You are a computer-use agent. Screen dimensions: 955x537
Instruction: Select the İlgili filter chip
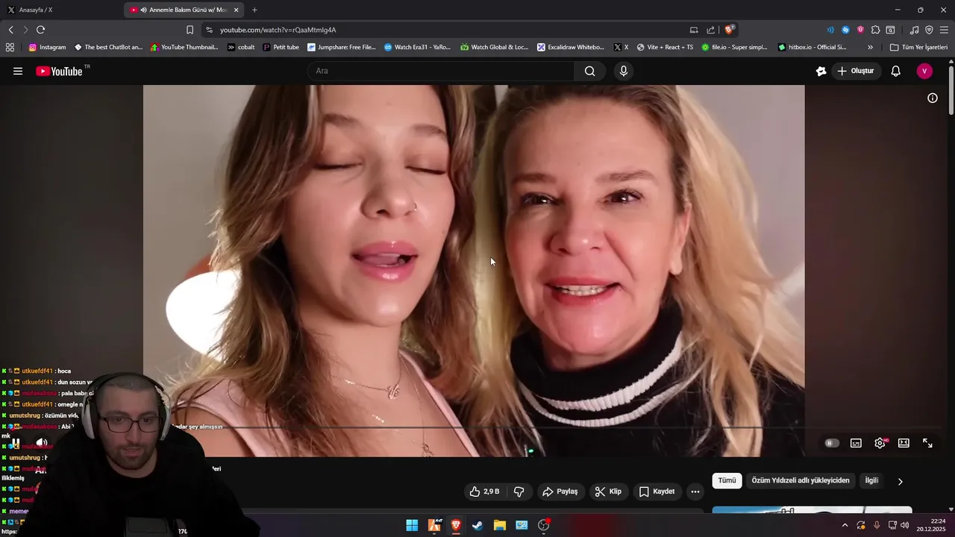(x=871, y=481)
